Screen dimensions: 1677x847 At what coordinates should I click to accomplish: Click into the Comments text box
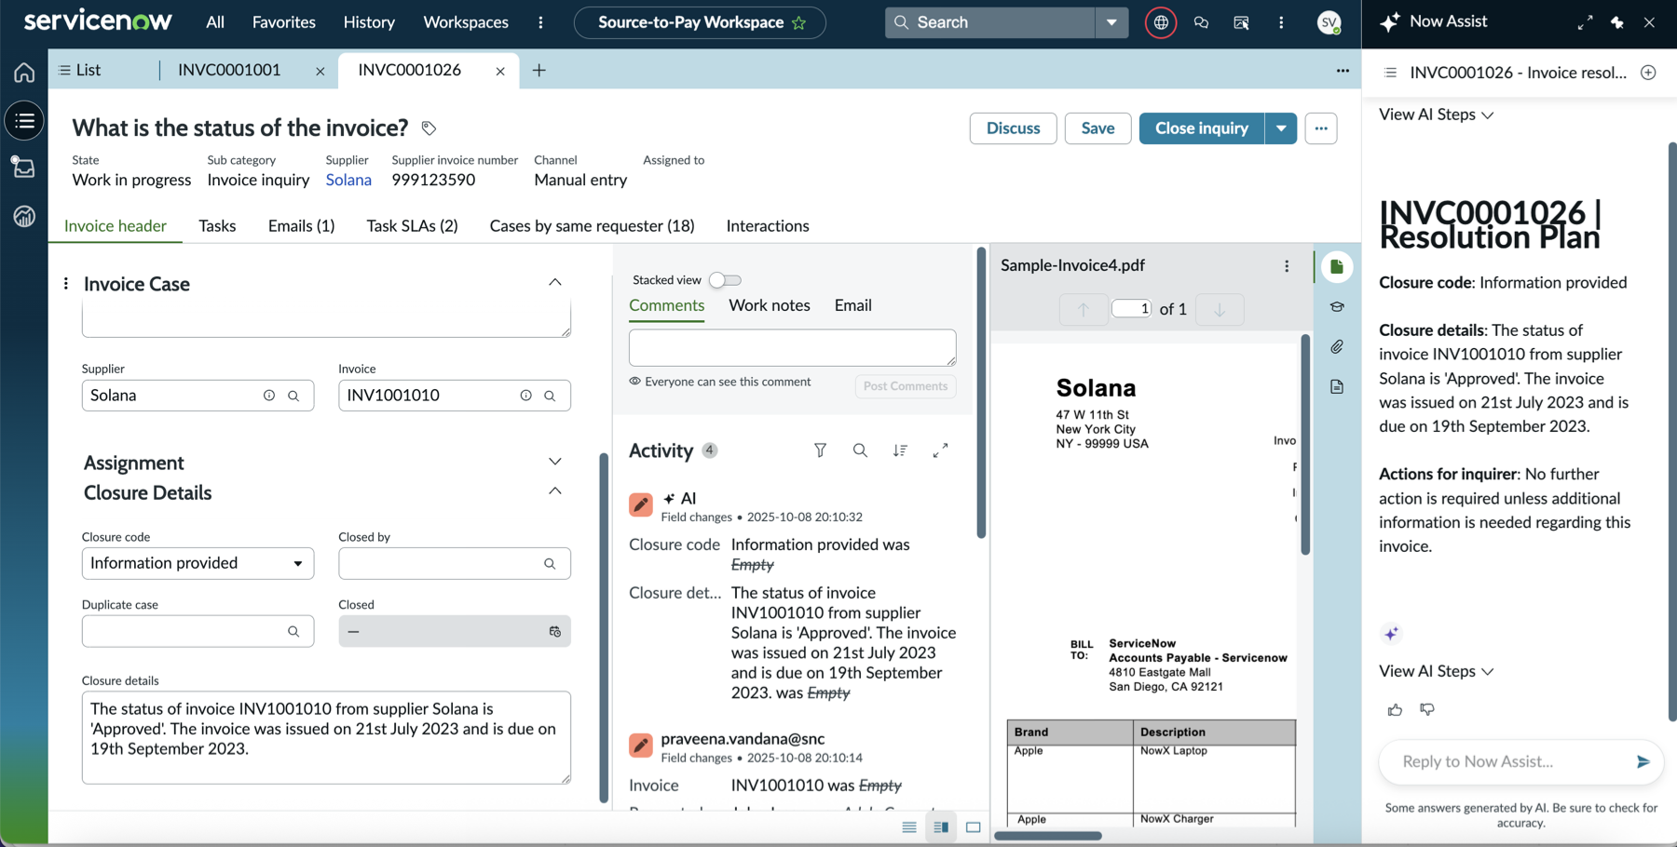[x=792, y=347]
